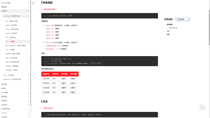Open the UART sidebar page

[11, 25]
